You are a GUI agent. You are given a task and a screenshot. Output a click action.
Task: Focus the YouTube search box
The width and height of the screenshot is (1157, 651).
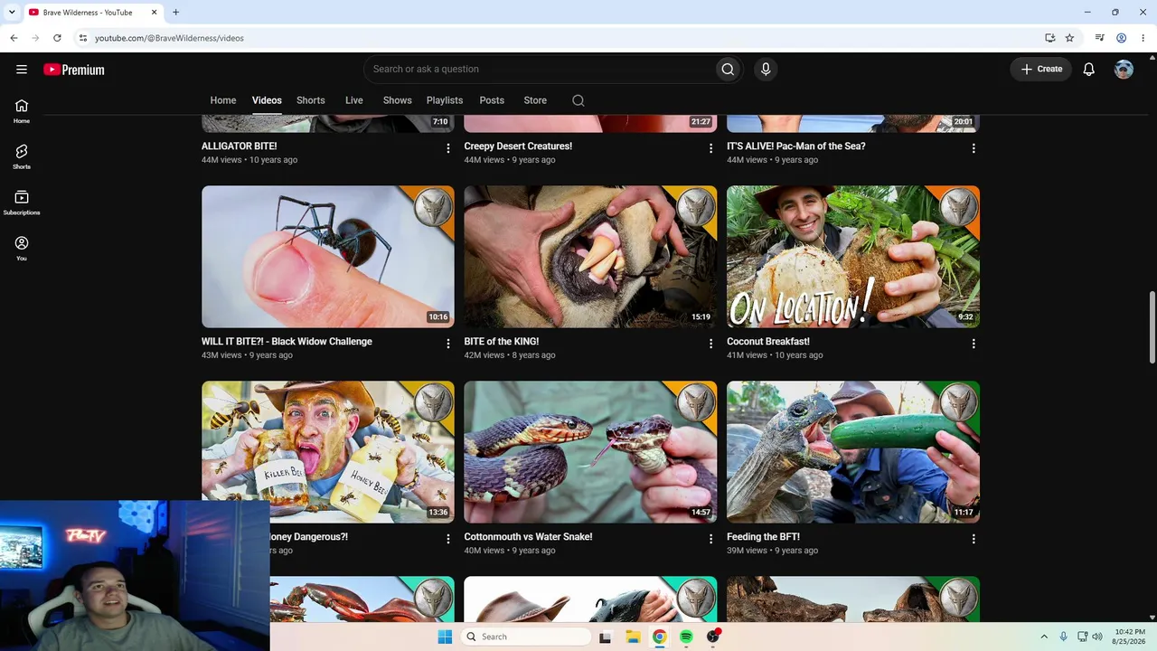click(539, 70)
